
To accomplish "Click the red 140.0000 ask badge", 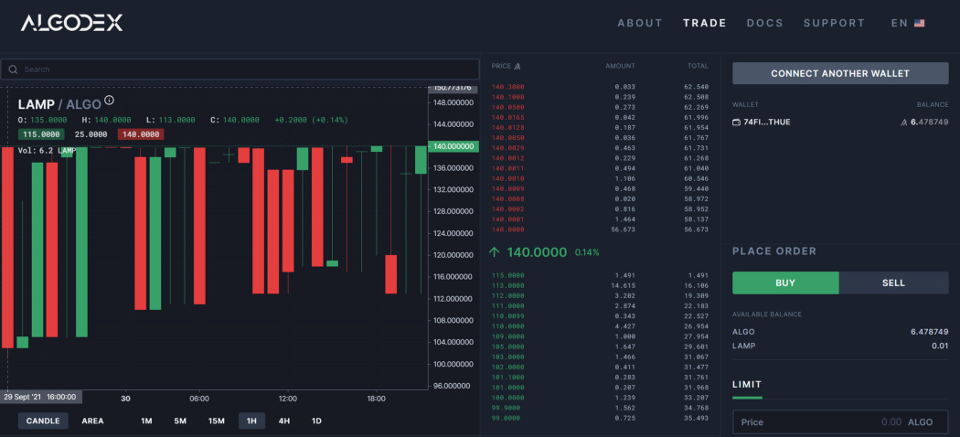I will 141,134.
